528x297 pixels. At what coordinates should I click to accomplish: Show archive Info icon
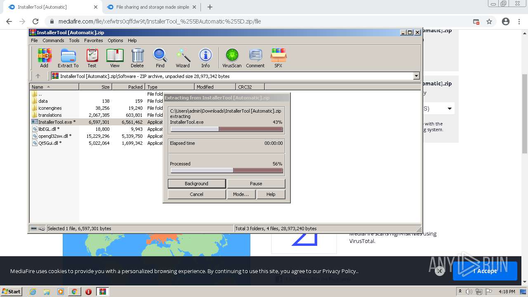(205, 58)
